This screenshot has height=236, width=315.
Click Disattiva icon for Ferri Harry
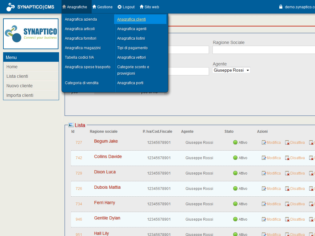point(287,204)
